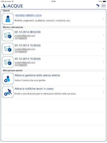
Task: Tap the blurred client name title
Action: tap(28, 15)
